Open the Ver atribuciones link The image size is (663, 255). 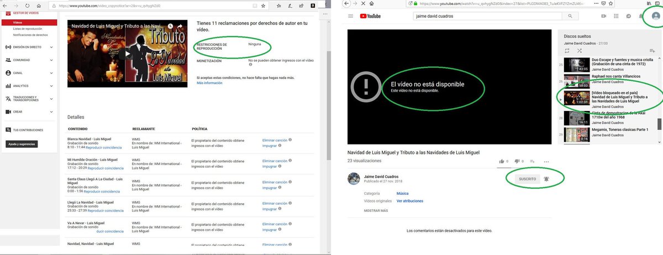pyautogui.click(x=409, y=201)
